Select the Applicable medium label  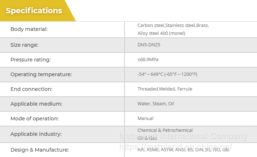(36, 104)
